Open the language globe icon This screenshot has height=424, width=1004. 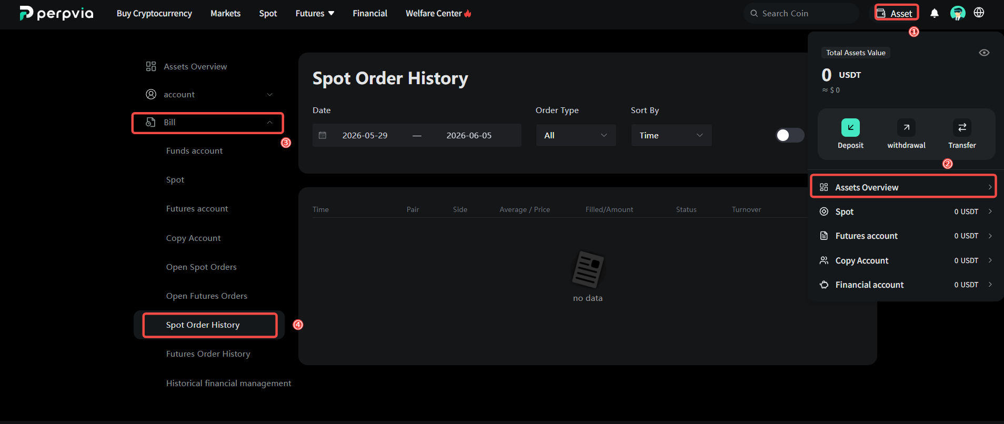coord(979,13)
